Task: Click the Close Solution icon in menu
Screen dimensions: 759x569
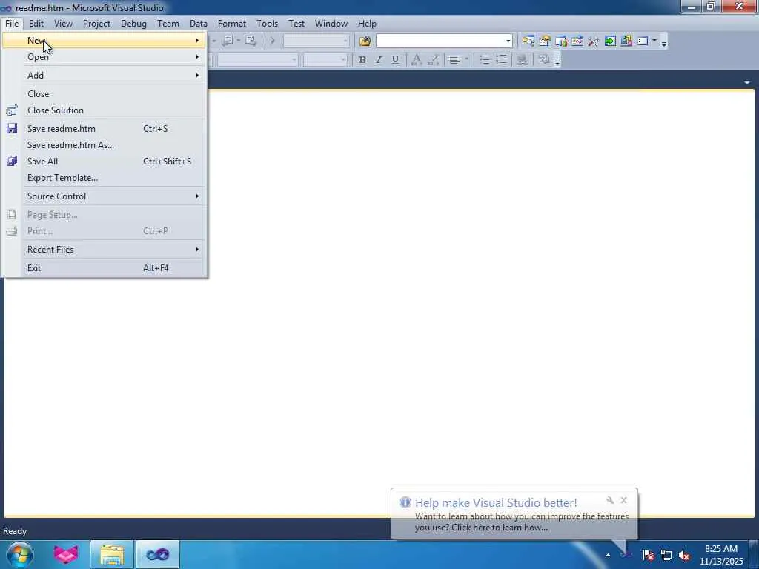Action: point(12,110)
